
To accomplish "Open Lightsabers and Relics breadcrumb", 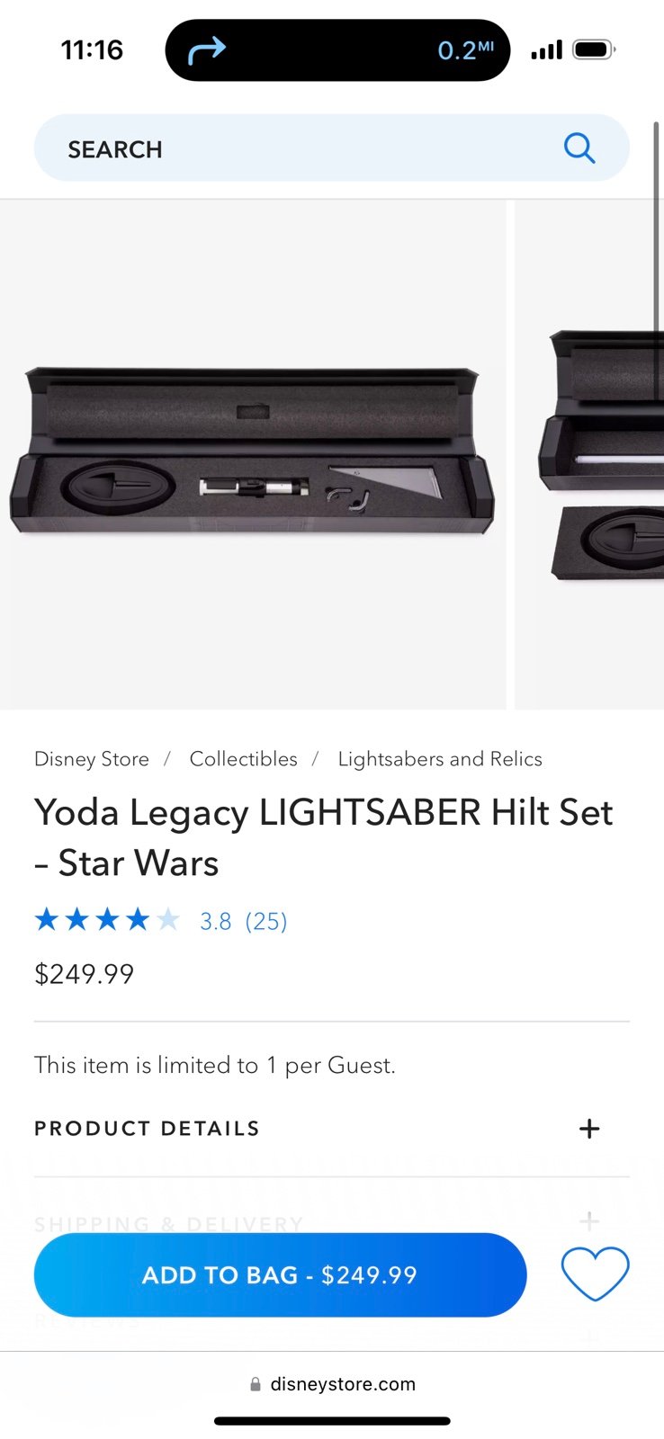I will 440,759.
